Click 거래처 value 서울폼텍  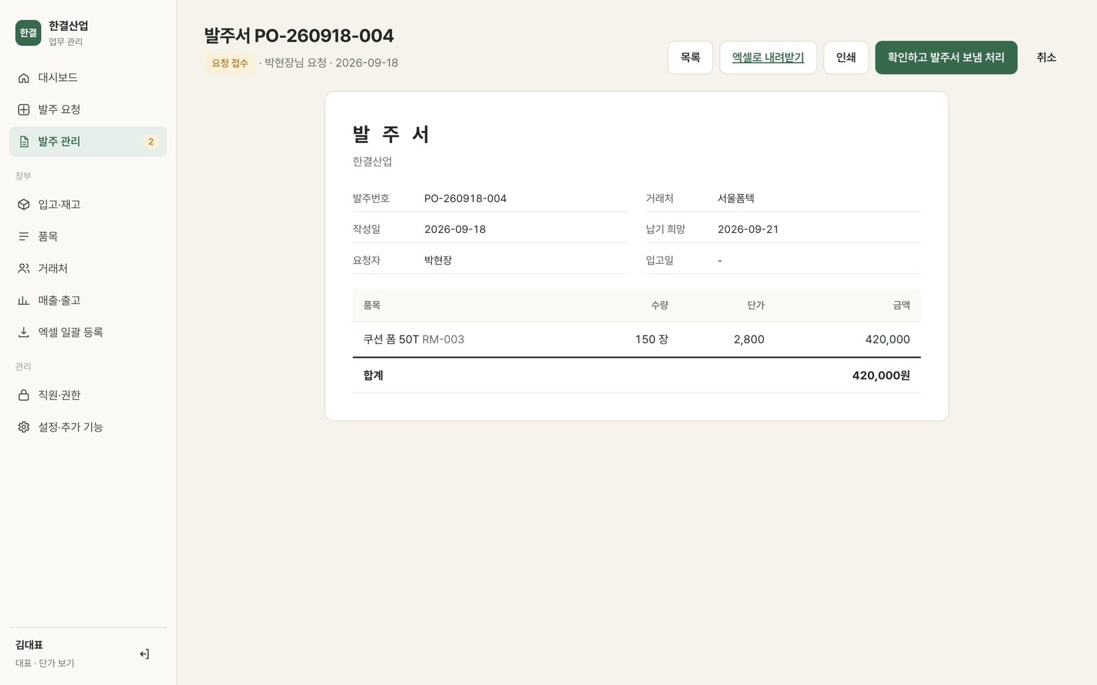click(736, 199)
